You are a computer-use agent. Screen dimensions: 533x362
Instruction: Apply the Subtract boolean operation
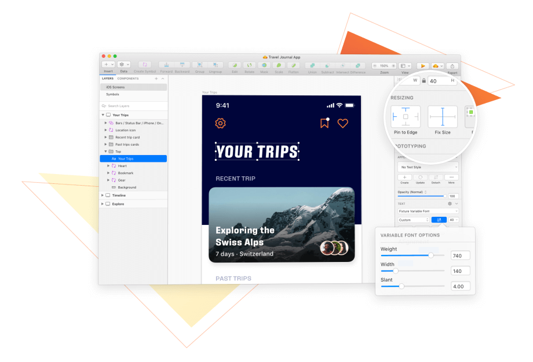pyautogui.click(x=327, y=65)
